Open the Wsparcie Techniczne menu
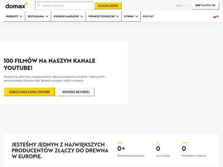 click(103, 16)
